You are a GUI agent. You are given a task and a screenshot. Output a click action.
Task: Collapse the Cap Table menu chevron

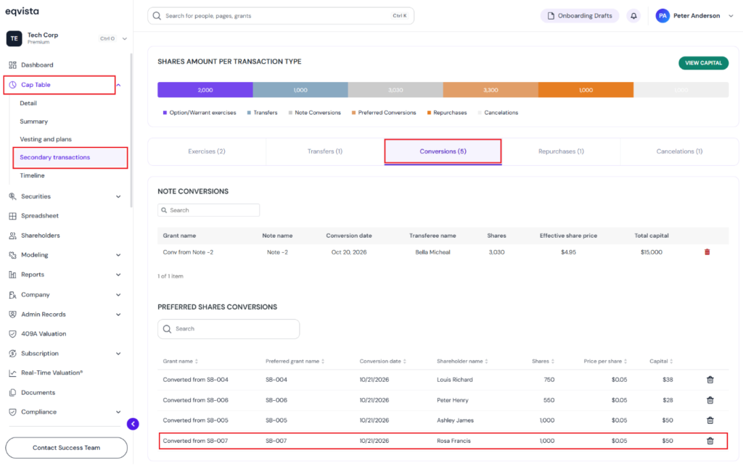tap(119, 86)
